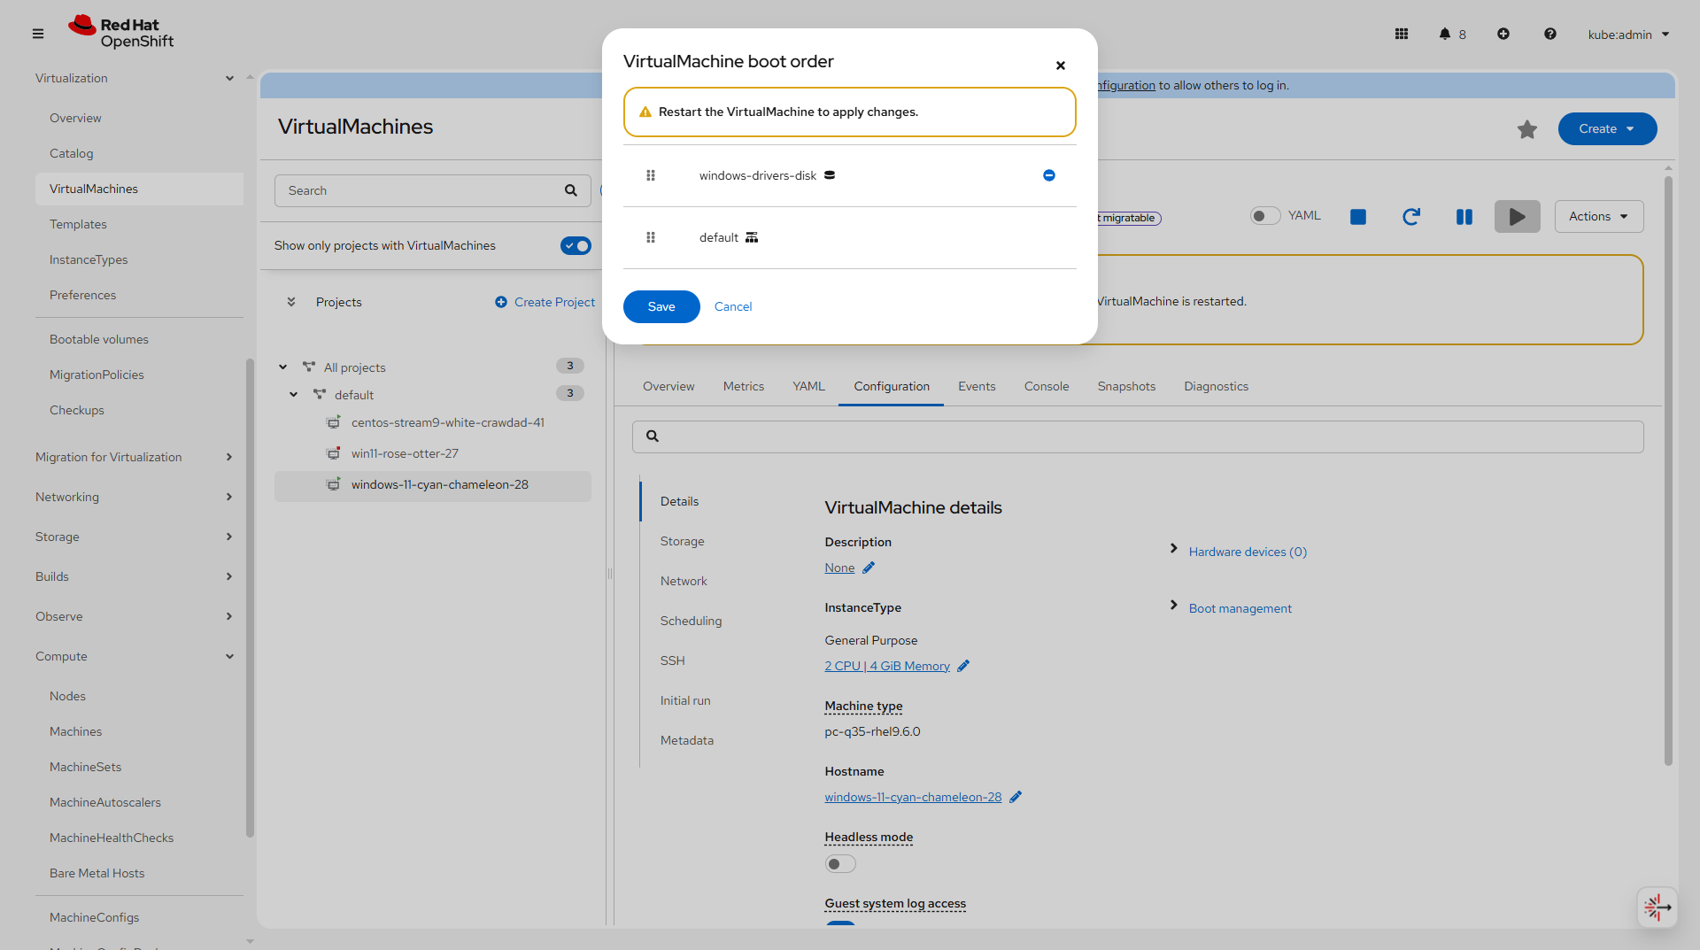
Task: Click the restart VirtualMachine icon
Action: click(1411, 217)
